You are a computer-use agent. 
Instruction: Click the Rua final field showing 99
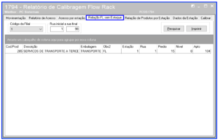click(x=73, y=29)
